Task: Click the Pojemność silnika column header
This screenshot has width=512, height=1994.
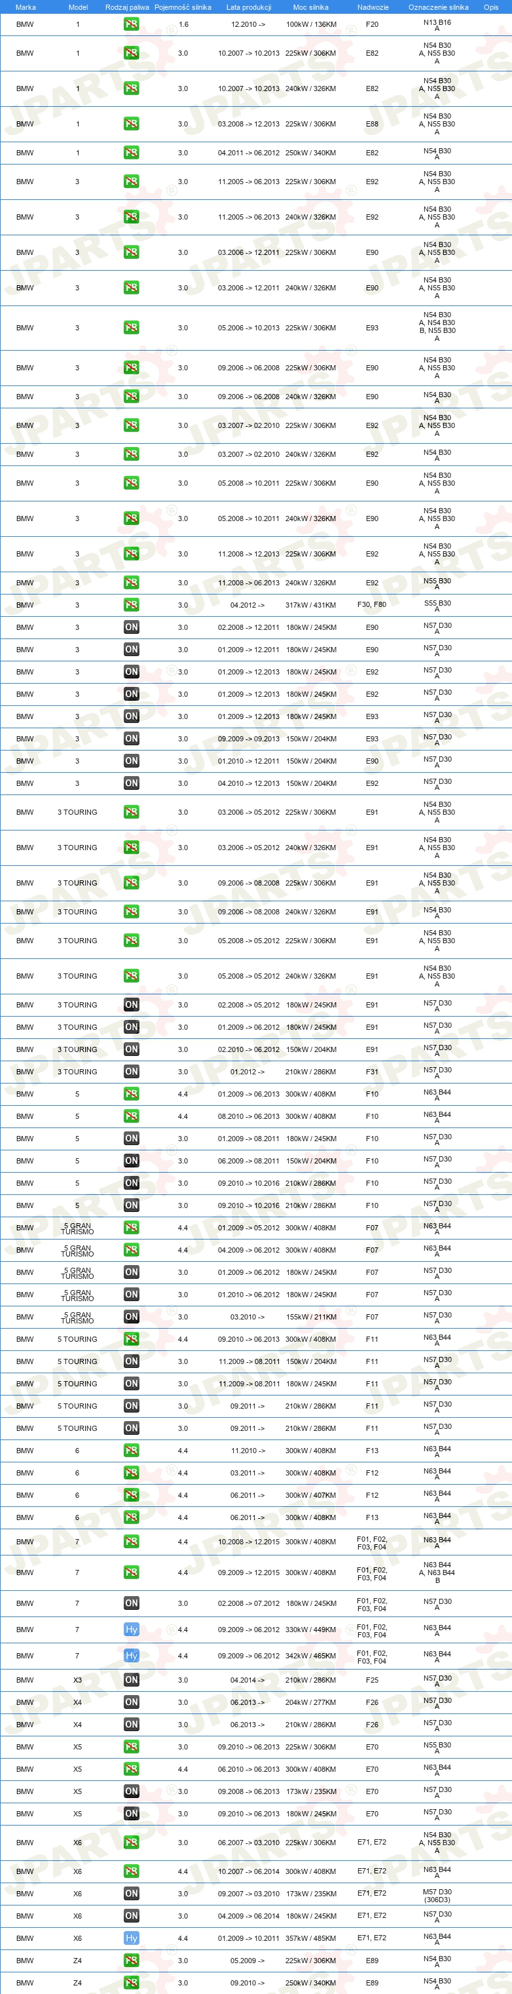Action: [x=183, y=7]
